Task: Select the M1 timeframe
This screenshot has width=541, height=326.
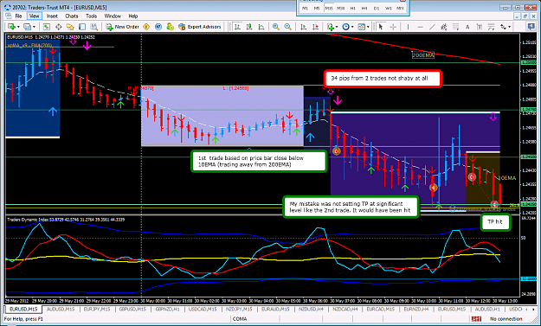Action: [x=305, y=8]
